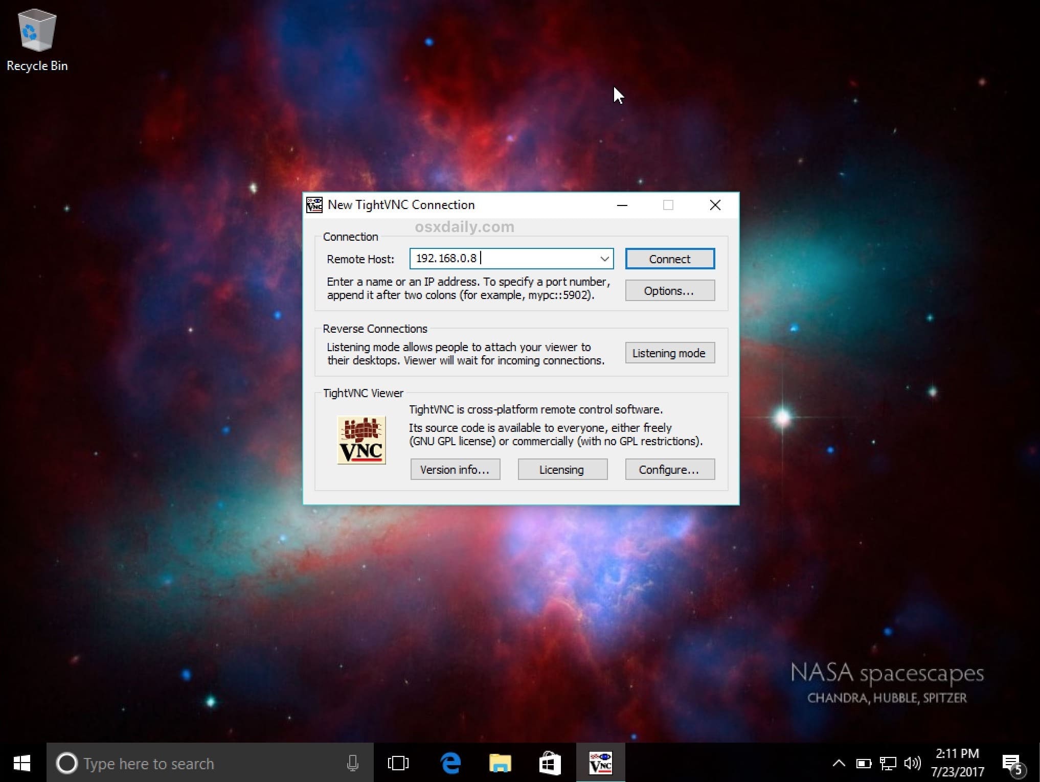This screenshot has width=1040, height=782.
Task: Click the Connect button
Action: [x=670, y=258]
